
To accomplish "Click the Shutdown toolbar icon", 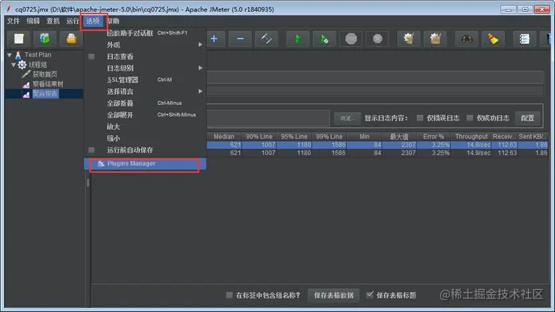I will [377, 39].
